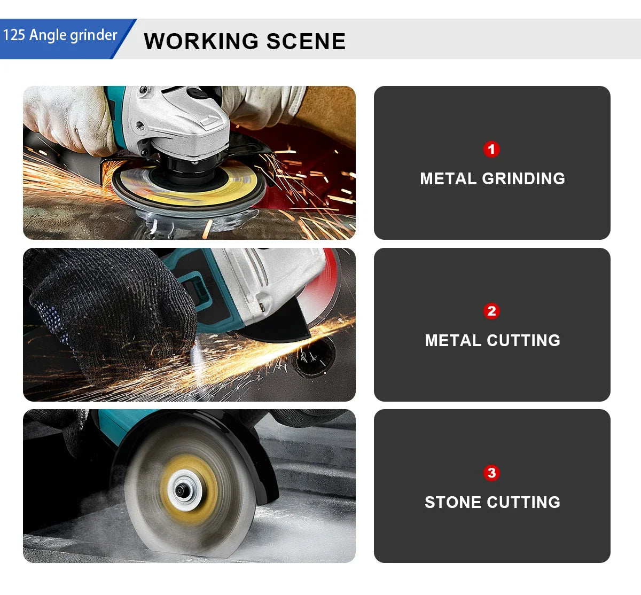Open the metal grinding photo

(x=189, y=163)
